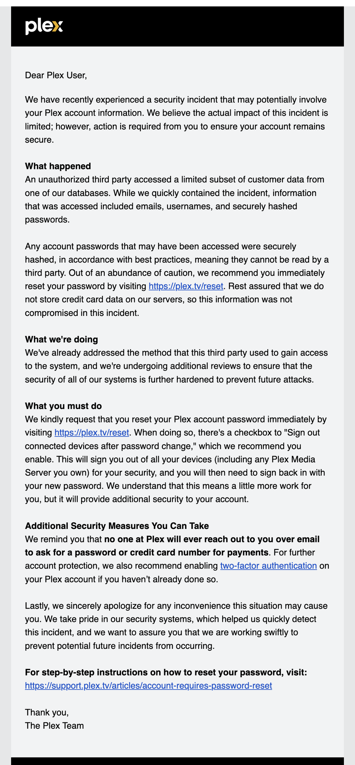Click the yellow X in the Plex logo
355x765 pixels.
pos(57,27)
